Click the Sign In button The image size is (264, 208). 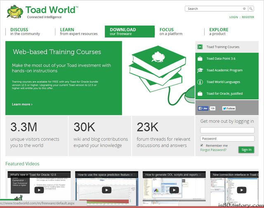246,150
